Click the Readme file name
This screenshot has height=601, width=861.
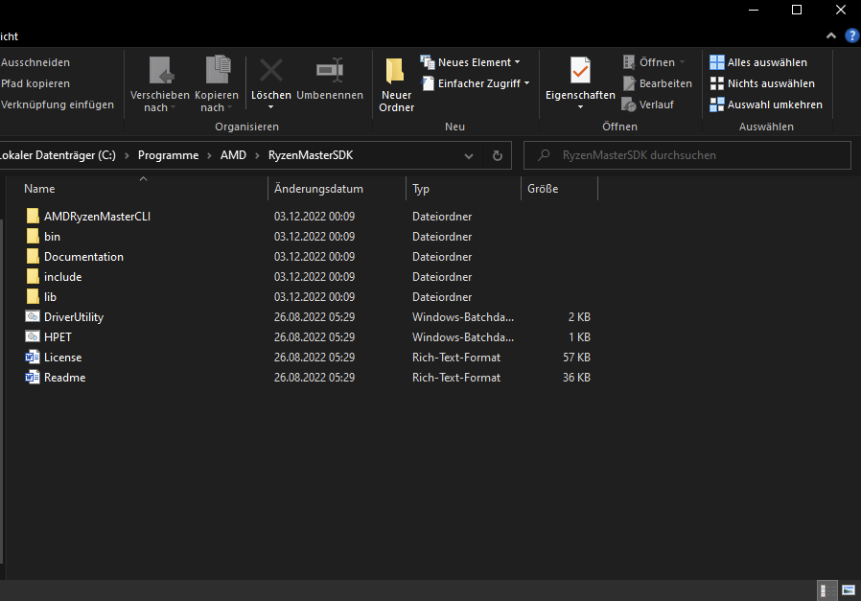coord(65,378)
